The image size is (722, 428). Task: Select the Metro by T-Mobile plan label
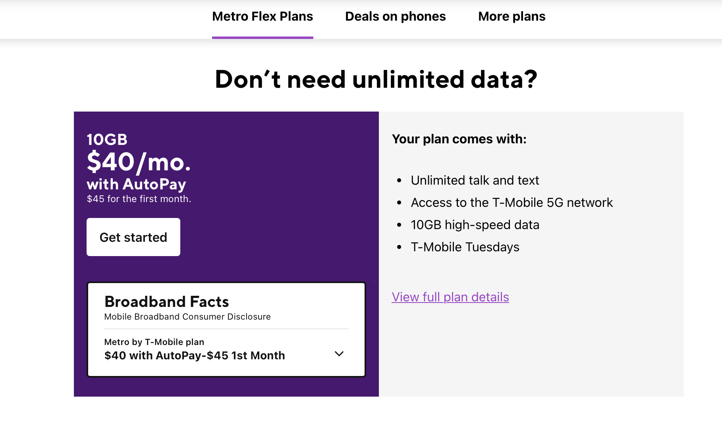point(154,341)
